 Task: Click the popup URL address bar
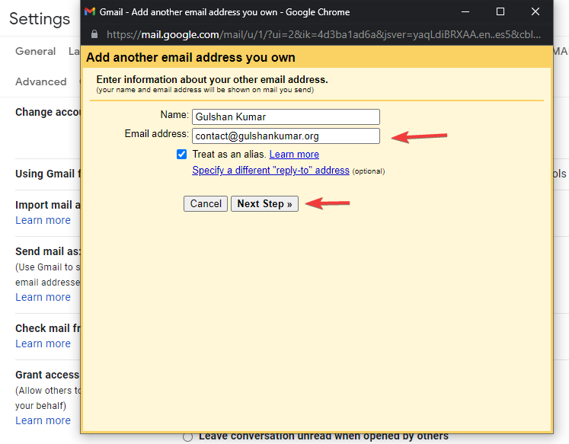(323, 34)
